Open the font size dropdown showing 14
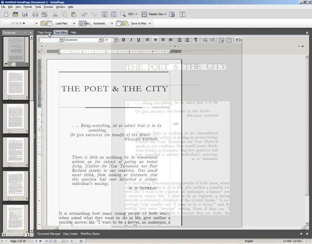The width and height of the screenshot is (312, 244). coord(115,40)
